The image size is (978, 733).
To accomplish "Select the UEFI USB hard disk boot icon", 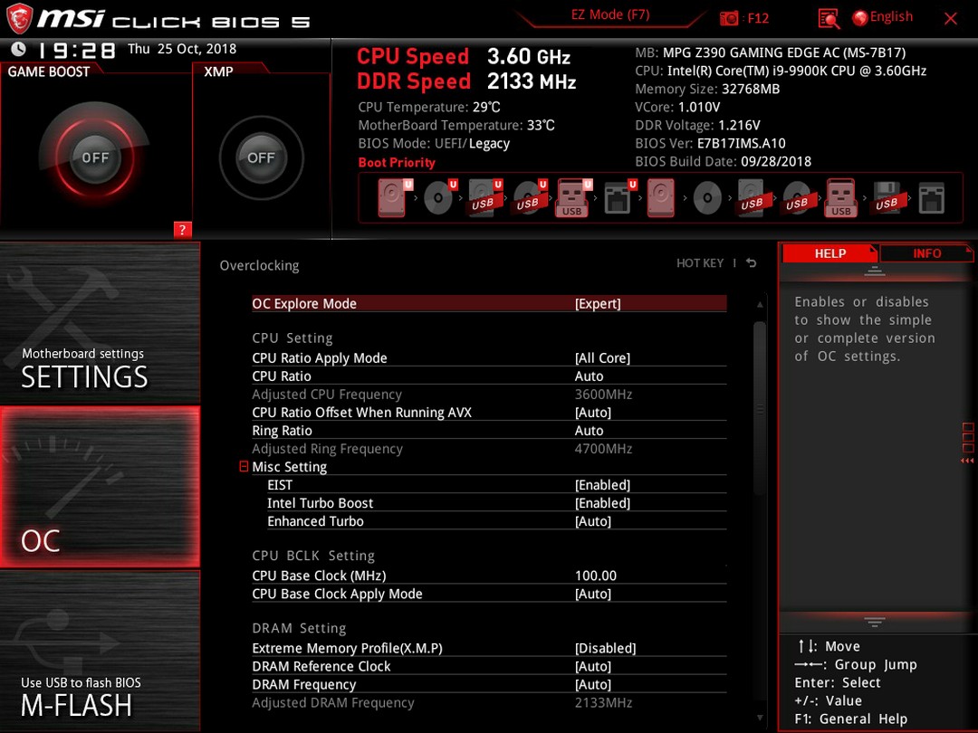I will 485,197.
